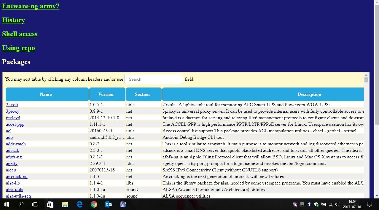Open the 6relayd package link
379x210 pixels.
click(x=13, y=118)
